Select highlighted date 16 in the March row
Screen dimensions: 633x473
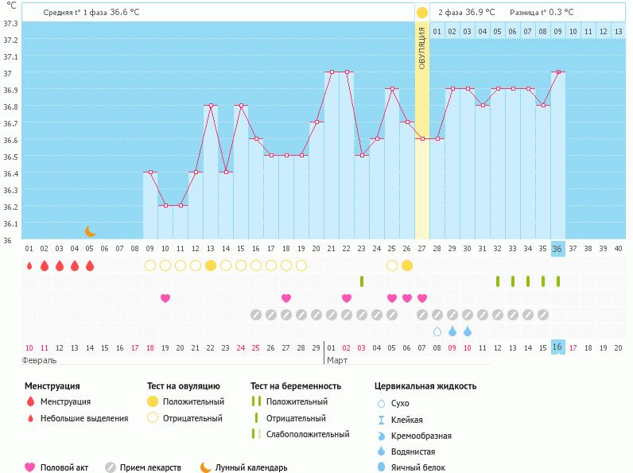coord(557,347)
